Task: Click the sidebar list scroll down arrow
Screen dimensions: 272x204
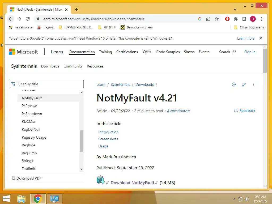Action: point(81,169)
